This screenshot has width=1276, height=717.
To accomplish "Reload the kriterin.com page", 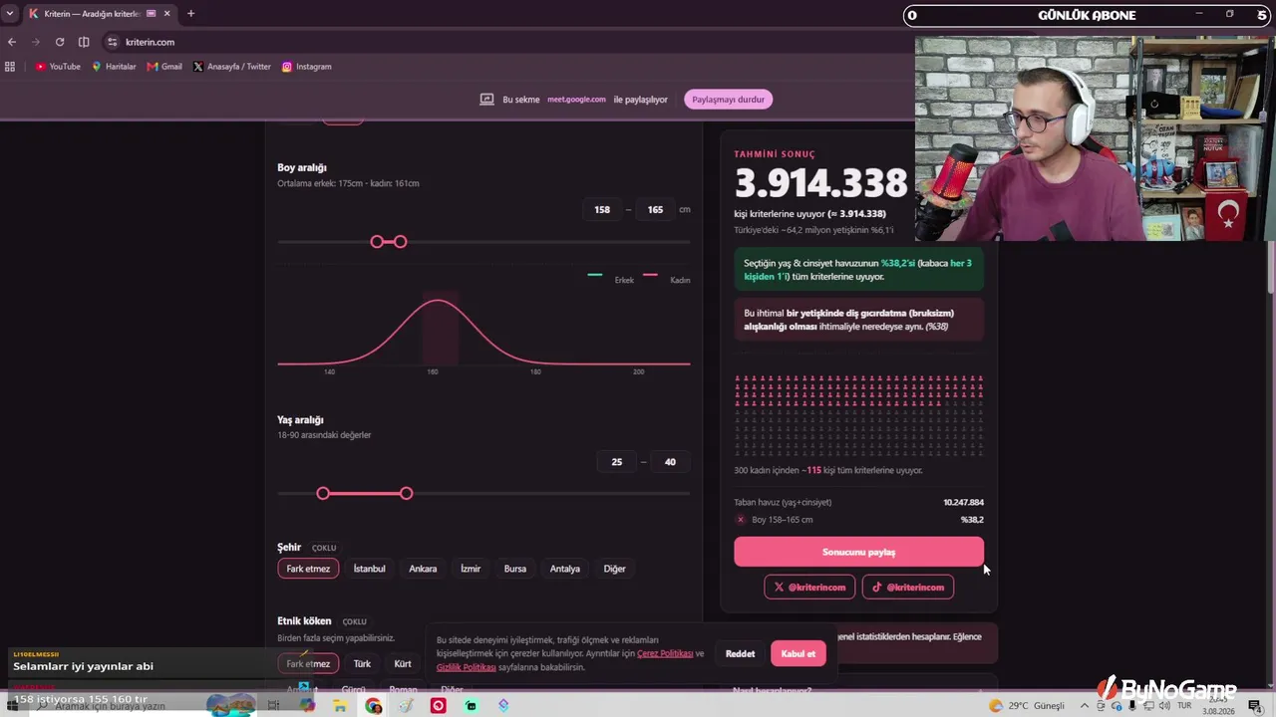I will [60, 42].
